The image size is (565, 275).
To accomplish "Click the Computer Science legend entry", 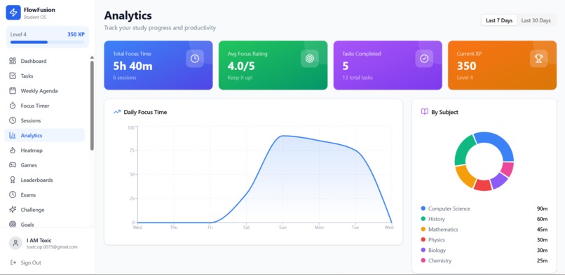I will [x=484, y=209].
